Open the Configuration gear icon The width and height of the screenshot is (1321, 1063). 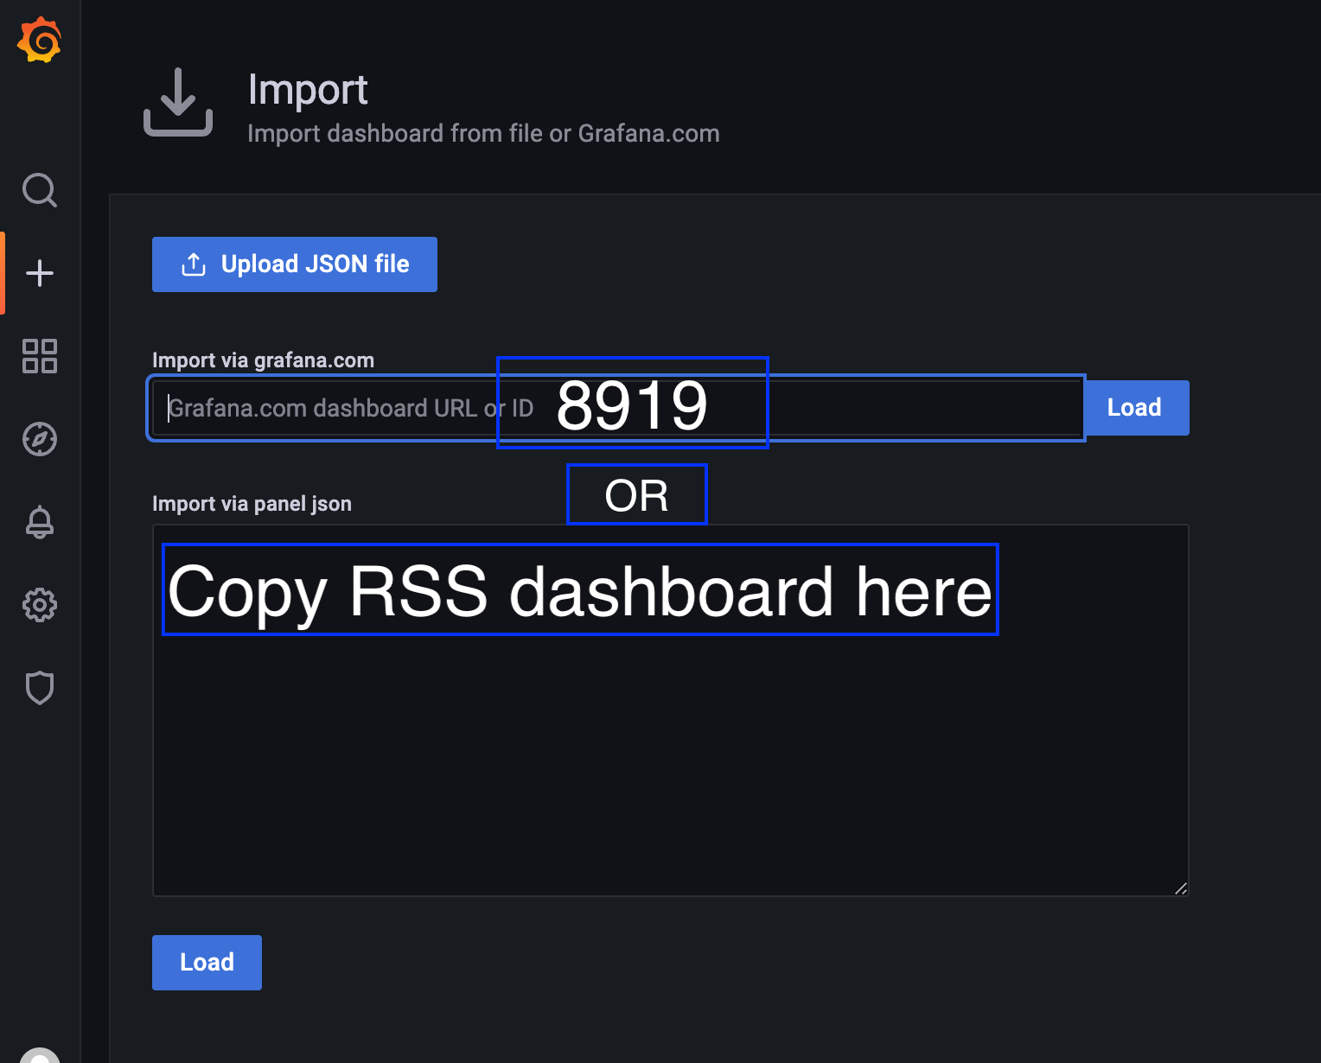(x=40, y=605)
